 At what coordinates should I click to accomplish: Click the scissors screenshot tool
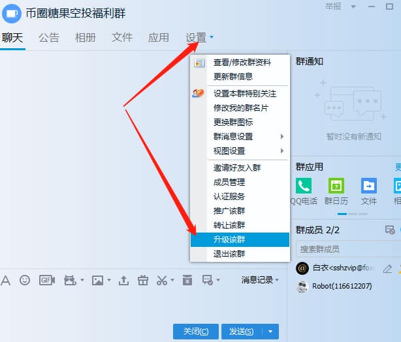click(161, 280)
